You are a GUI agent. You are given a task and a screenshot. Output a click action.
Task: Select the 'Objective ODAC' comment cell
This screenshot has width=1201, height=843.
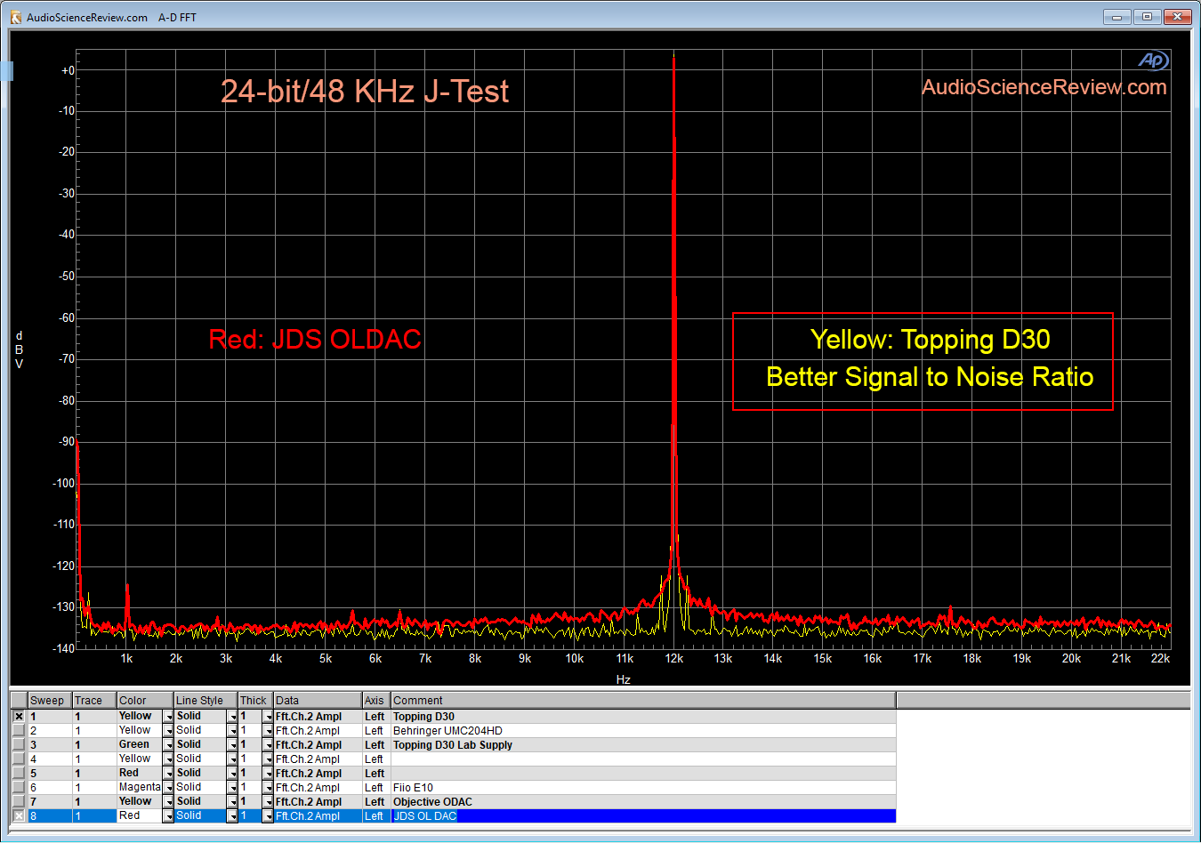pyautogui.click(x=643, y=801)
